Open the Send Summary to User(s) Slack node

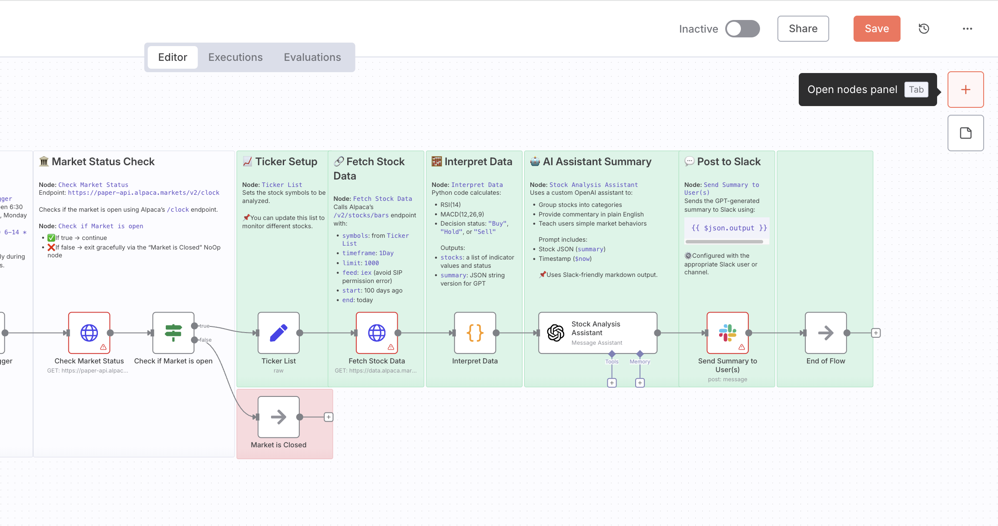click(727, 333)
